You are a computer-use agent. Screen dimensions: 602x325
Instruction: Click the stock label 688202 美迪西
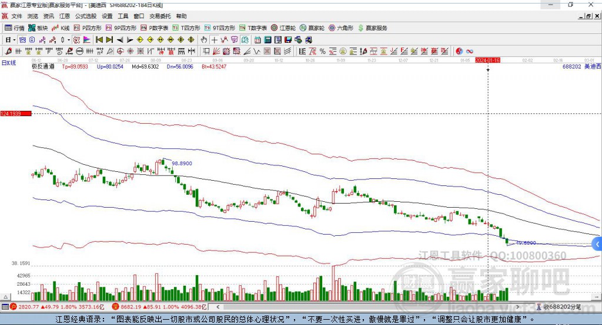pyautogui.click(x=581, y=67)
